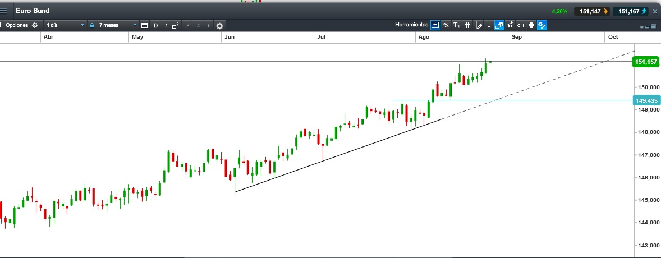This screenshot has width=661, height=258.
Task: Click the Ago month label
Action: 424,37
